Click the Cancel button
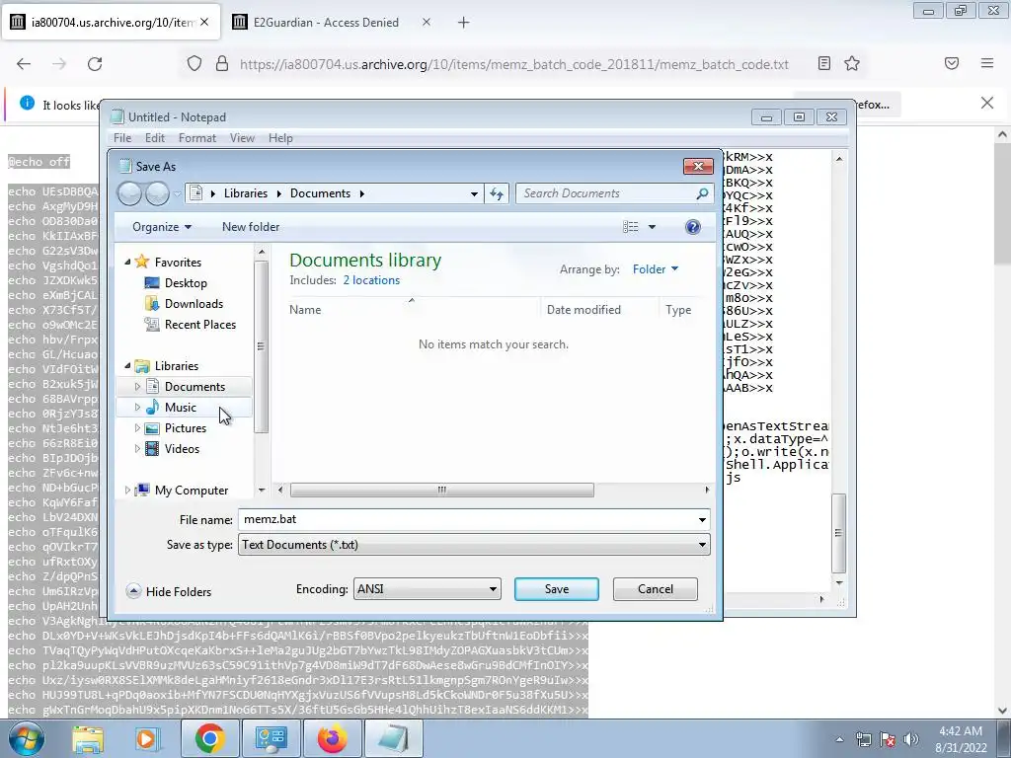Image resolution: width=1011 pixels, height=758 pixels. (656, 589)
